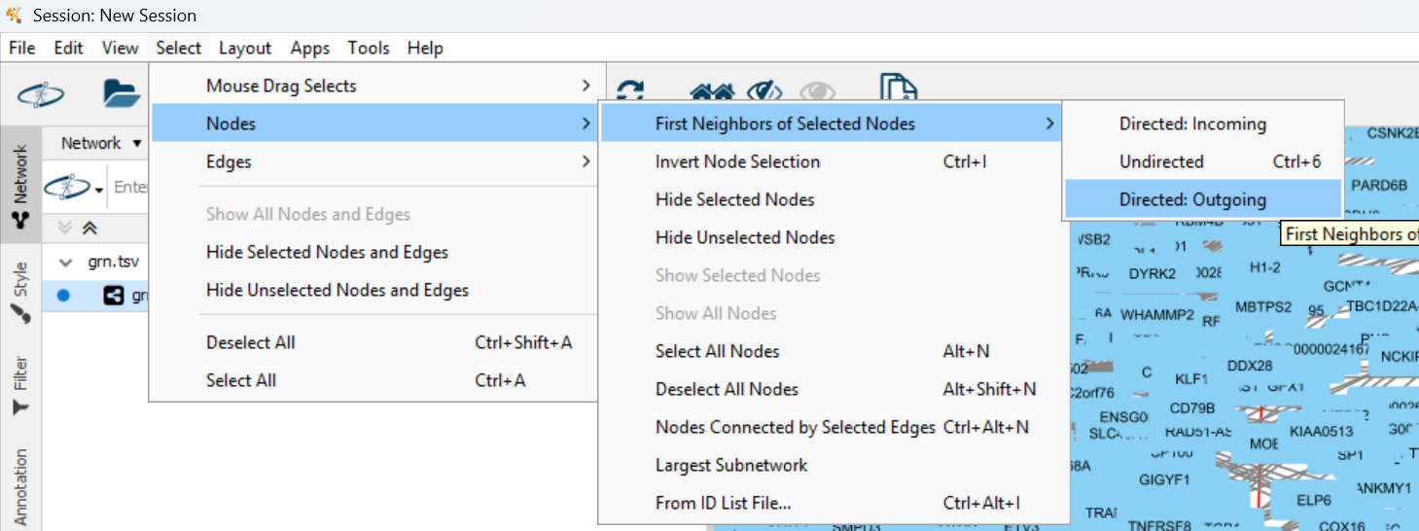1419x531 pixels.
Task: Click the Open Session folder icon
Action: (x=123, y=93)
